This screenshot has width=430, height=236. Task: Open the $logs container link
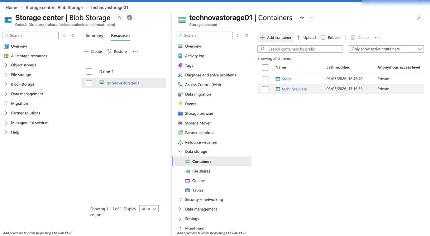[287, 79]
